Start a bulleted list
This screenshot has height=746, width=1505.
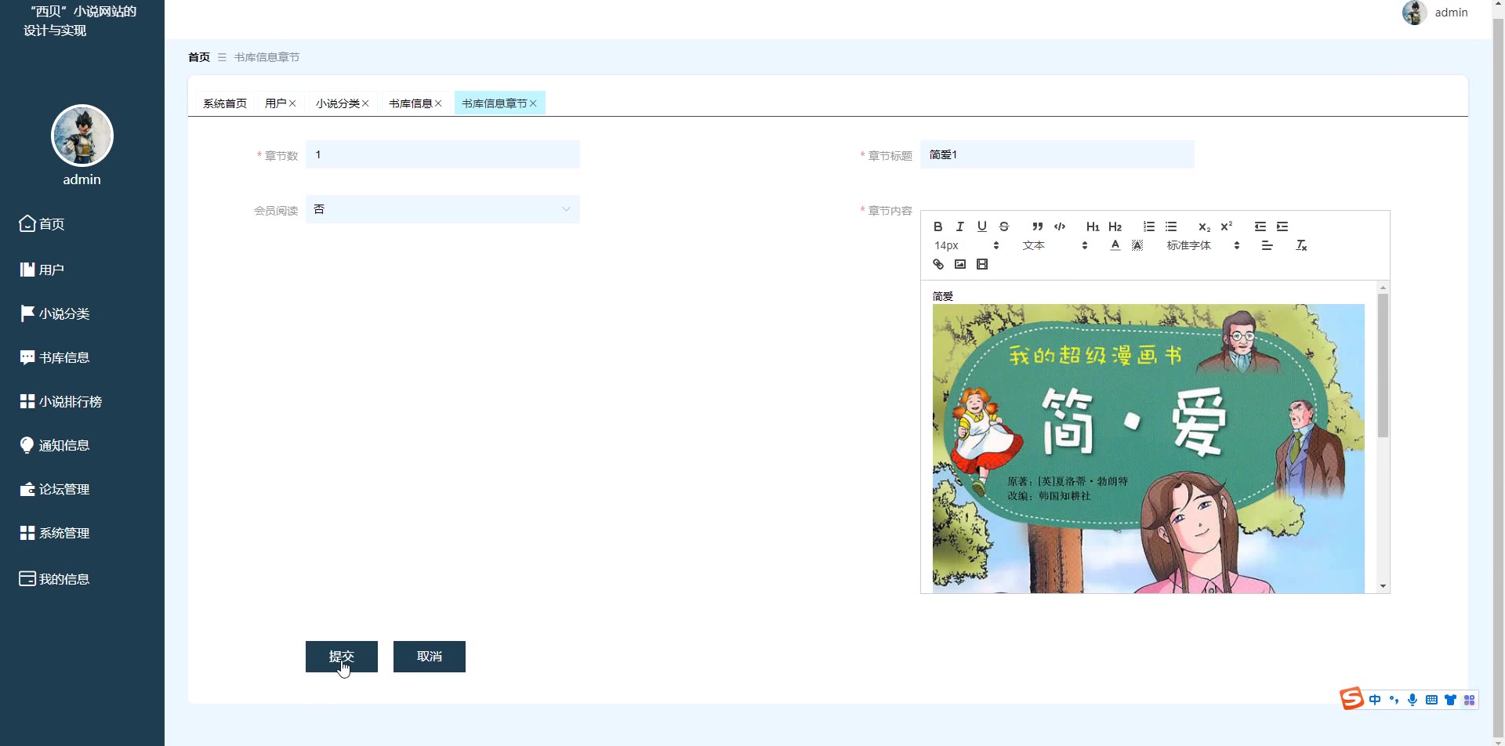1171,226
